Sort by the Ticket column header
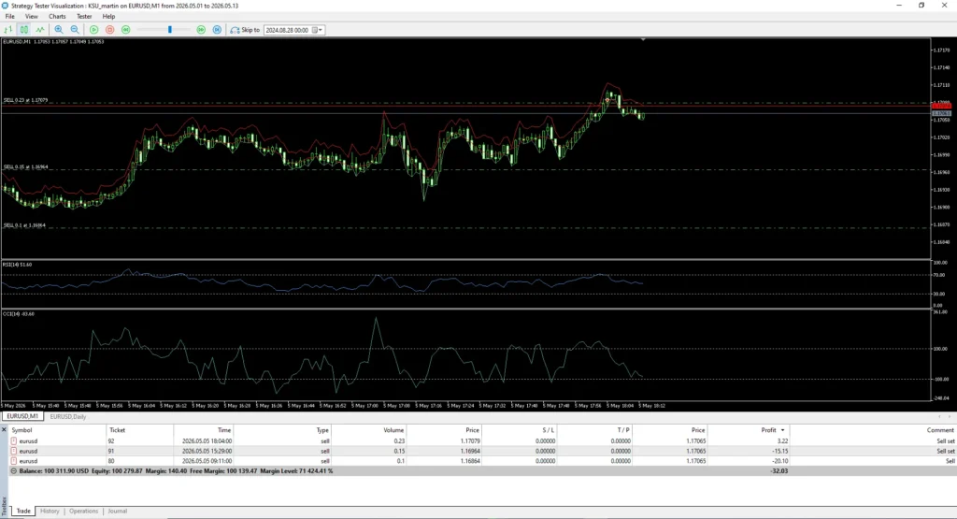This screenshot has height=519, width=957. coord(140,430)
